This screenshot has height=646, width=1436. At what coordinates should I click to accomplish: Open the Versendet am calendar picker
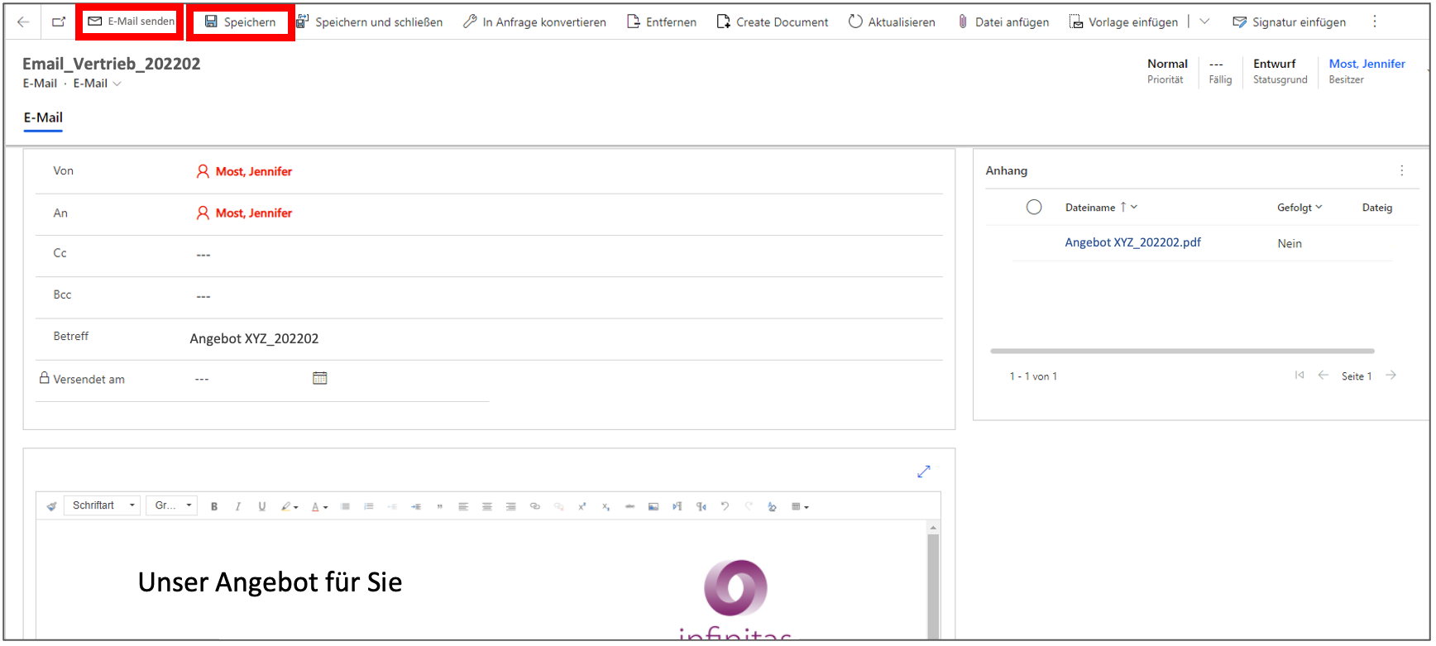point(320,378)
